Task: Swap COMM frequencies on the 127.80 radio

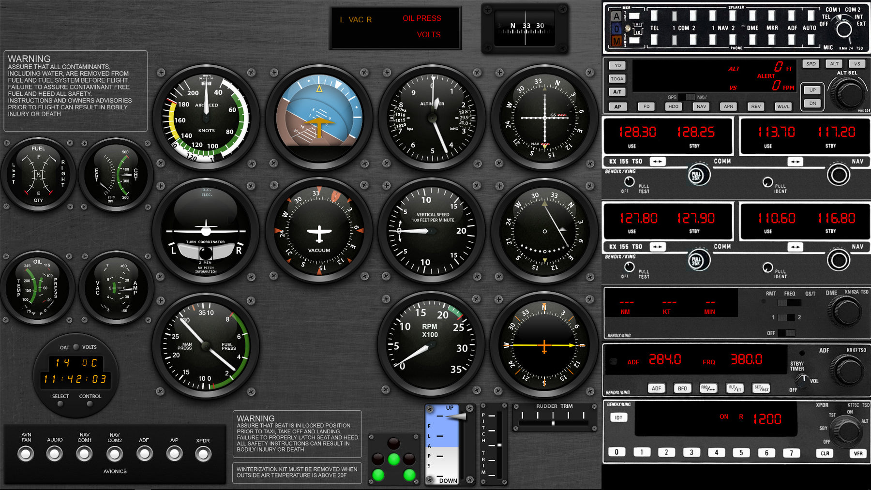Action: click(658, 247)
